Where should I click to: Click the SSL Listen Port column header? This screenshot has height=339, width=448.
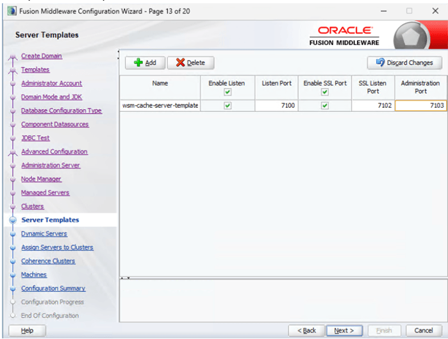tap(373, 87)
